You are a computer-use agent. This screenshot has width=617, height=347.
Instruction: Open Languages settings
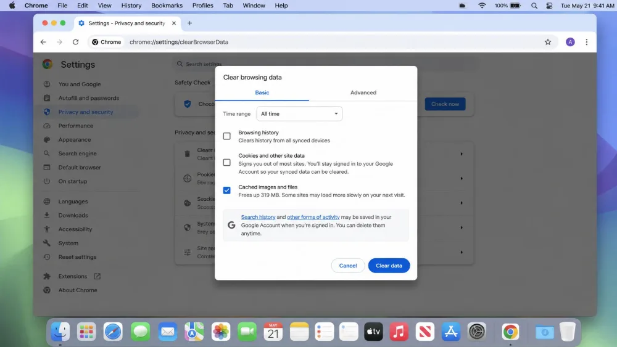73,201
